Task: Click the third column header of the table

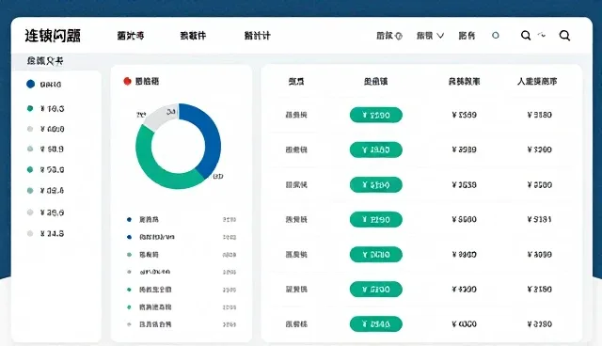Action: click(x=464, y=81)
